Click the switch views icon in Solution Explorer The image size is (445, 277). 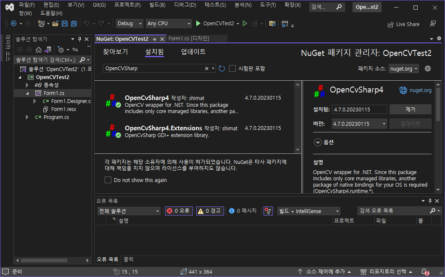[x=47, y=50]
